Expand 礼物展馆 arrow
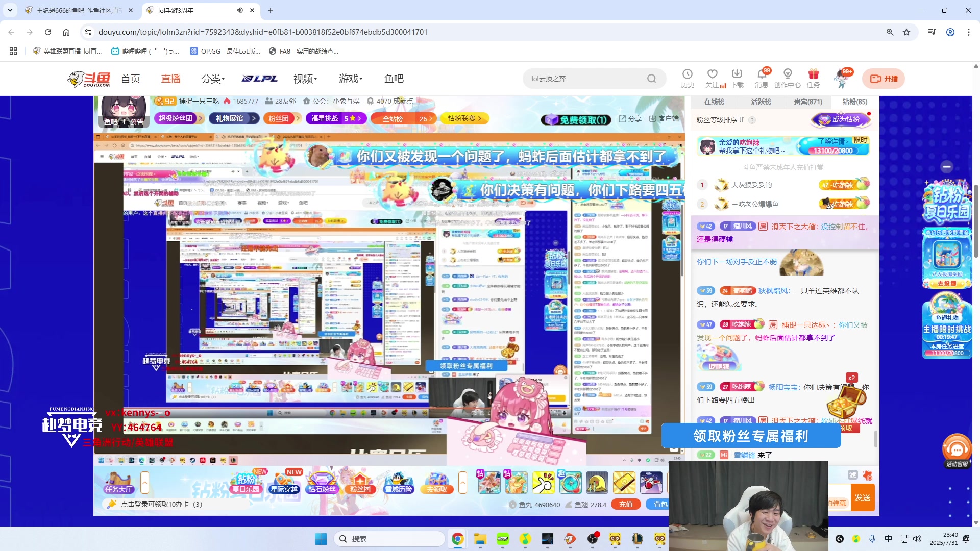Viewport: 980px width, 551px height. (x=254, y=118)
